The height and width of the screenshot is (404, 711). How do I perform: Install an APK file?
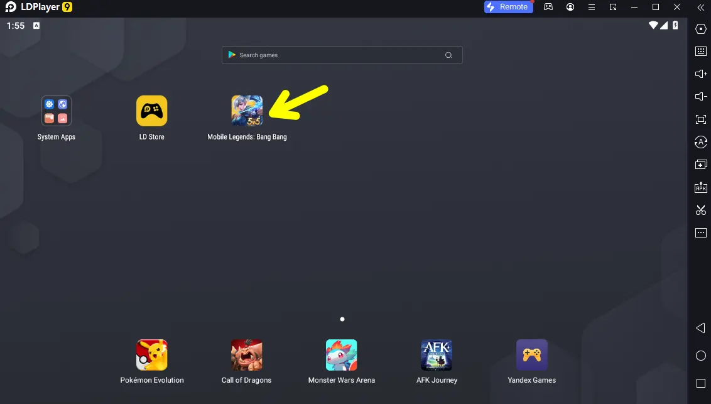tap(700, 187)
